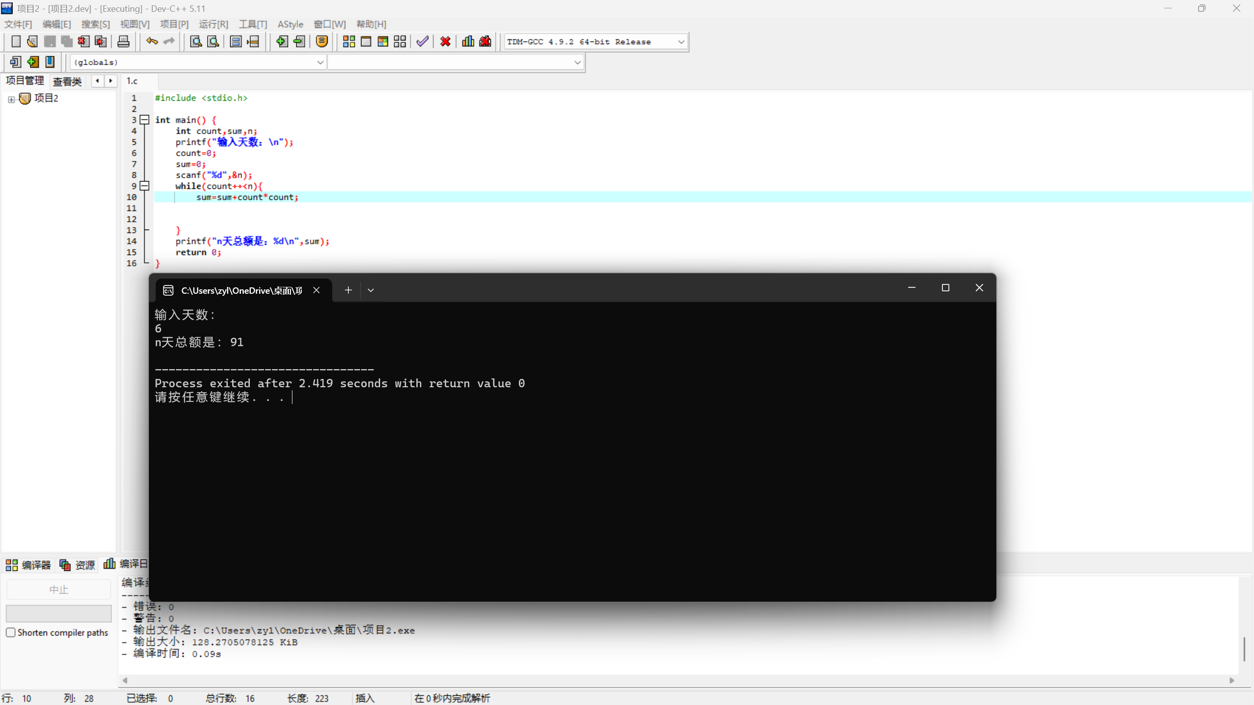This screenshot has height=705, width=1254.
Task: Click the profile analysis bar chart icon
Action: click(x=468, y=42)
